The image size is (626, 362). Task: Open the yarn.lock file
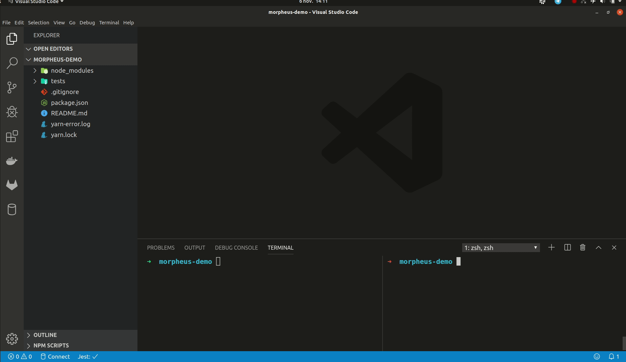tap(81, 135)
